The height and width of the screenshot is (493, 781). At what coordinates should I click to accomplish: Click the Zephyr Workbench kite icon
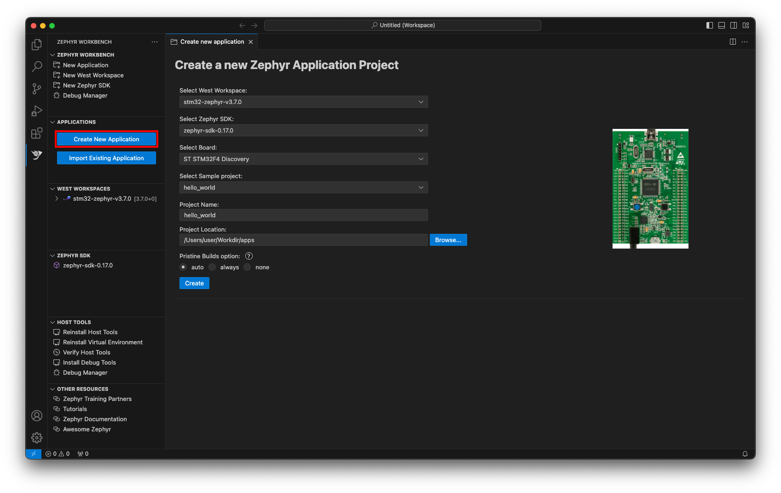(x=37, y=155)
